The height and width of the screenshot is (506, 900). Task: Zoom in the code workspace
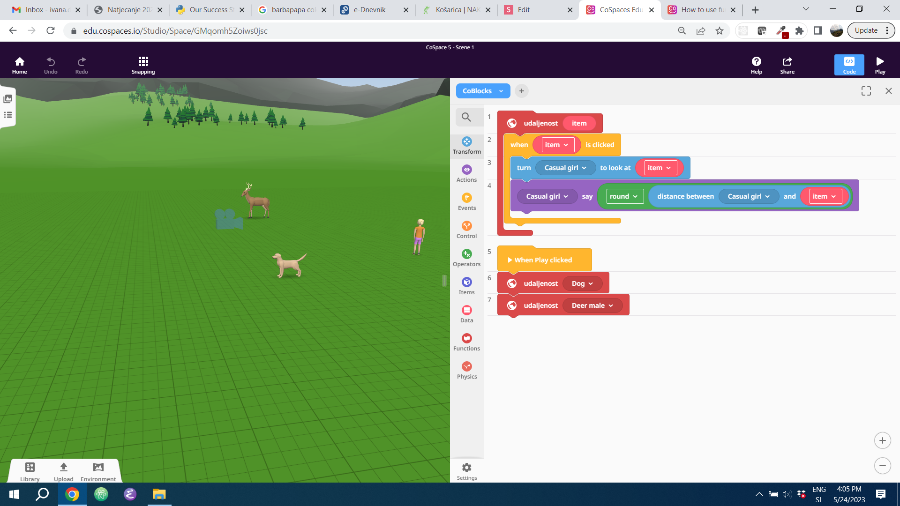(x=882, y=440)
